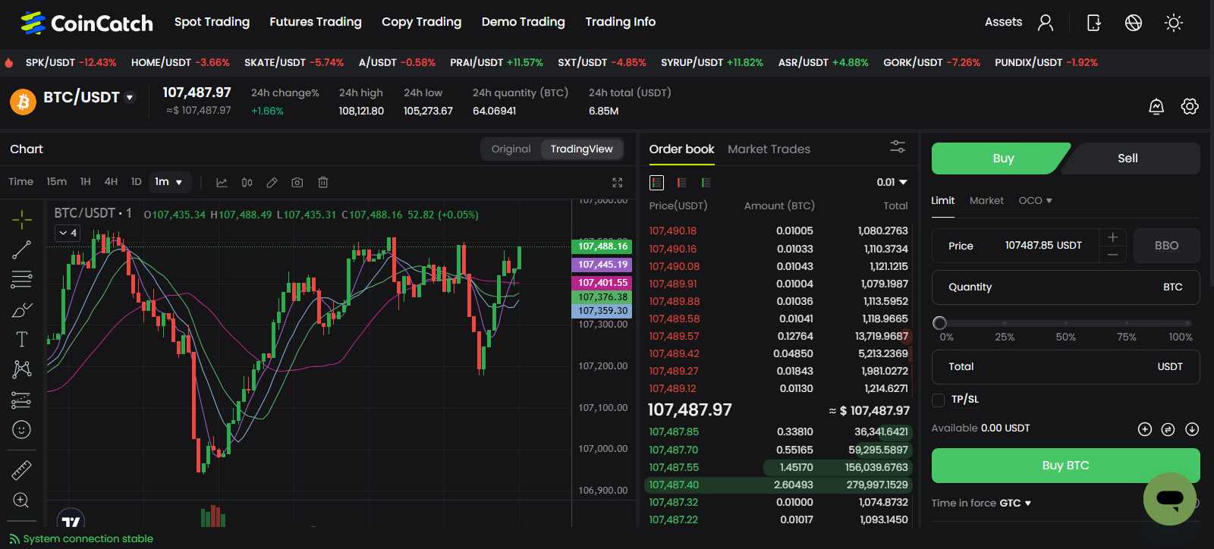Select the Market order tab
1214x549 pixels.
pos(986,201)
